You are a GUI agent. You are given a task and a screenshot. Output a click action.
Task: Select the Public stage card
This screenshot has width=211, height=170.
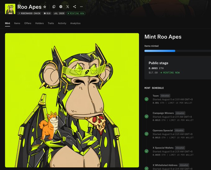(x=177, y=68)
